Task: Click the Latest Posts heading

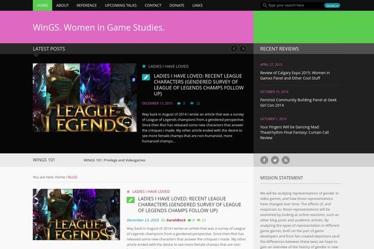Action: coord(49,49)
